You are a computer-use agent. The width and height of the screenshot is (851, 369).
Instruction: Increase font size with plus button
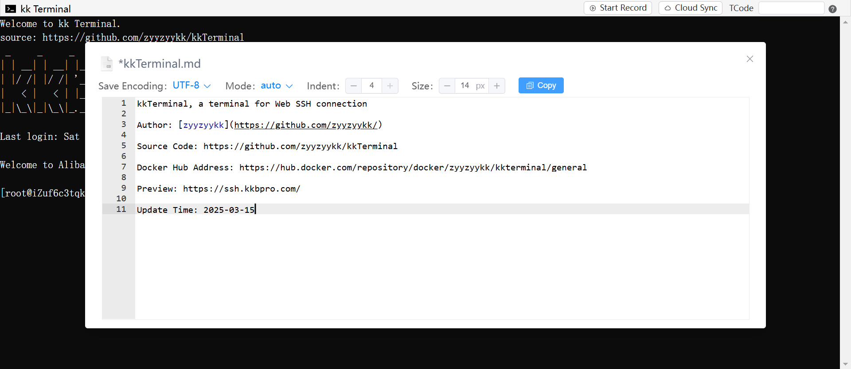[497, 86]
